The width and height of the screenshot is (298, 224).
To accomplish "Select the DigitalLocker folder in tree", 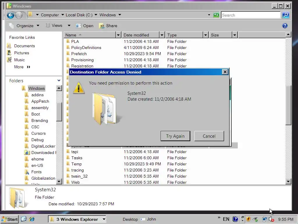I will (x=43, y=146).
